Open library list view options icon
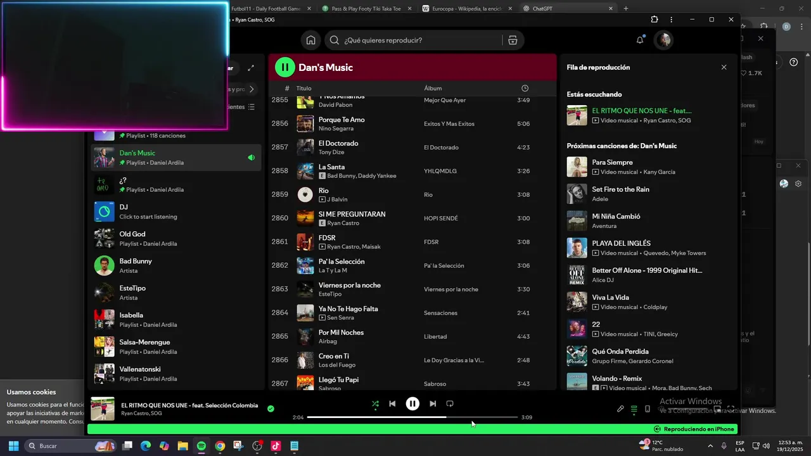 tap(251, 107)
